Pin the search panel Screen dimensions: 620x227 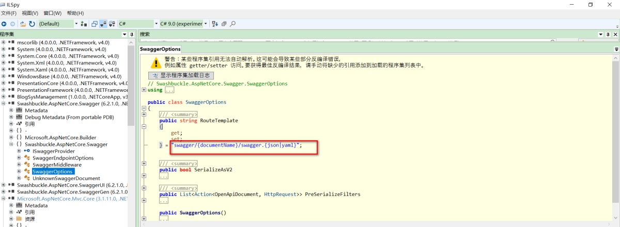pyautogui.click(x=608, y=34)
